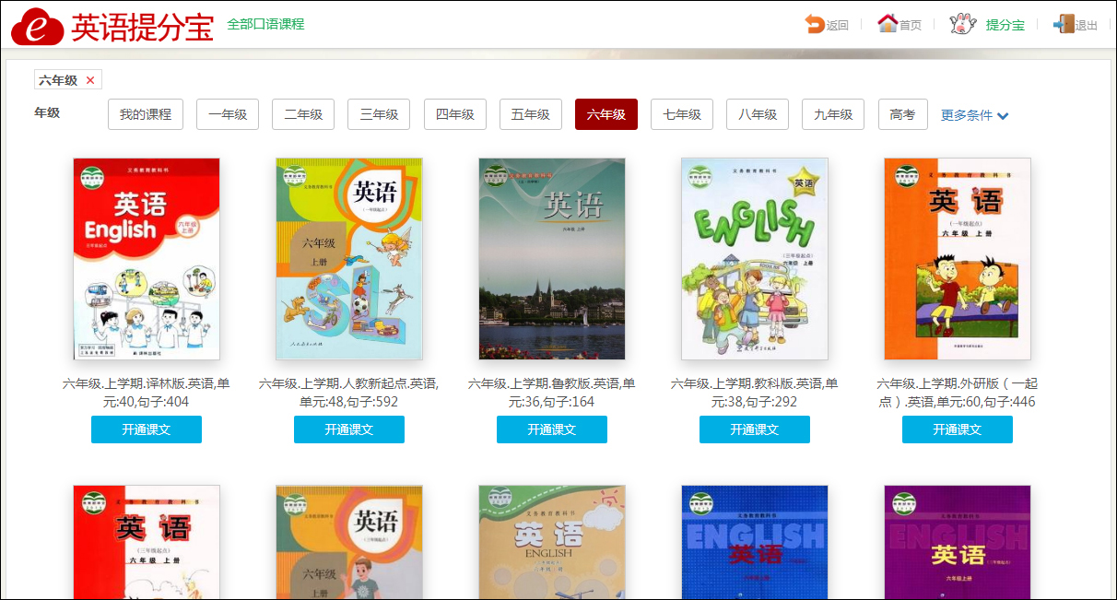Screen dimensions: 1117x600
Task: Click the home house icon
Action: [888, 23]
